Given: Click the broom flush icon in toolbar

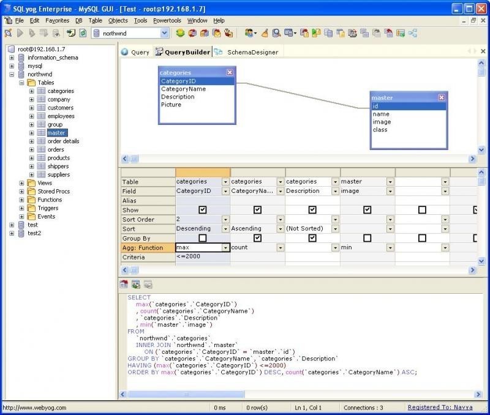Looking at the screenshot, I should [x=265, y=33].
